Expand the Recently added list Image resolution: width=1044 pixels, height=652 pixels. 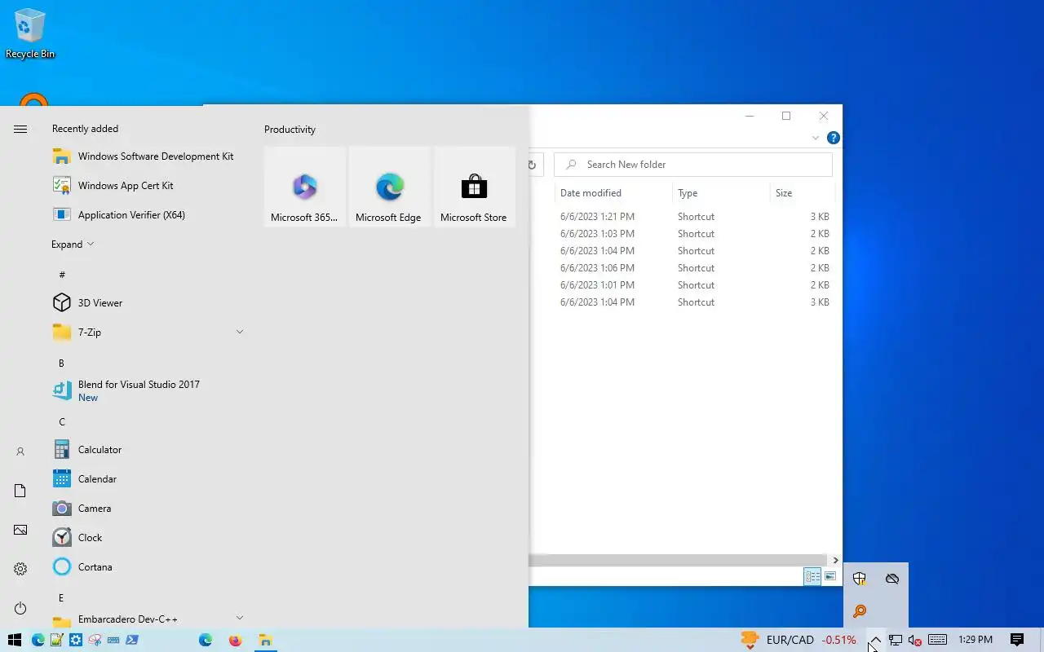(72, 244)
